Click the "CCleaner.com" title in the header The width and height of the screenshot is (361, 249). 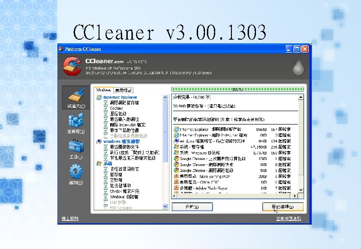[104, 61]
